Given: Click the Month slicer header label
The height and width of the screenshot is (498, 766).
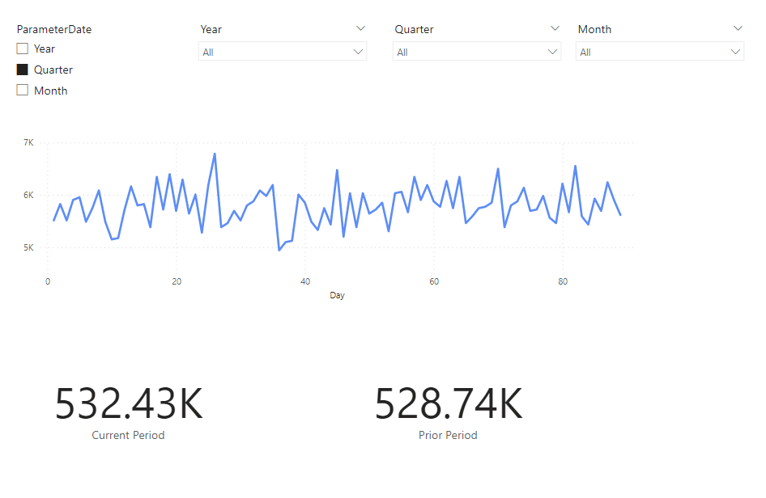Looking at the screenshot, I should pos(594,30).
